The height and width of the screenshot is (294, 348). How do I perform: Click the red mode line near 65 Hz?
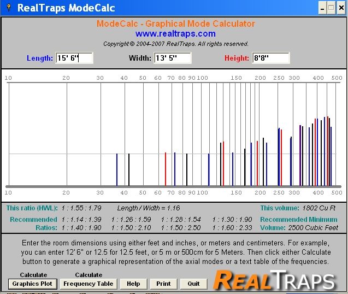[166, 169]
